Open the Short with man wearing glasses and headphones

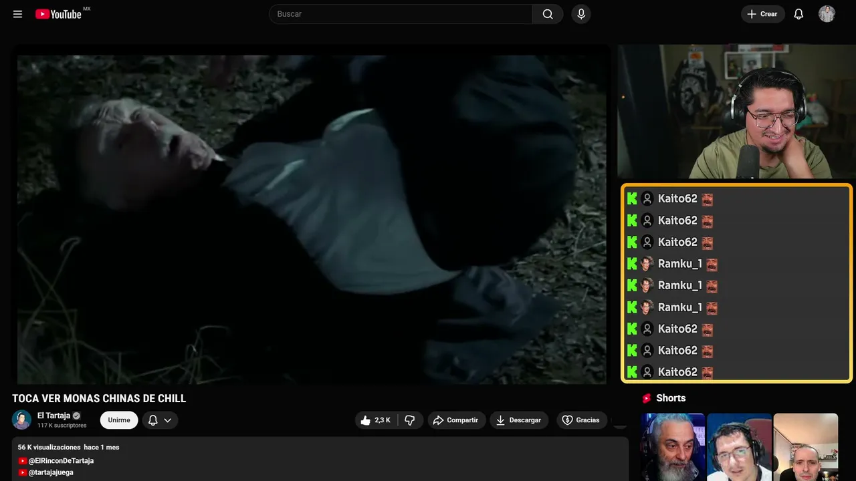pyautogui.click(x=739, y=447)
